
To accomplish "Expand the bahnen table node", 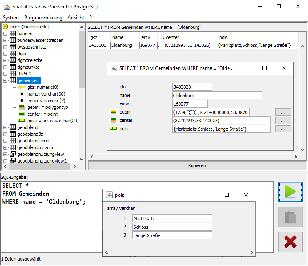I will click(5, 34).
